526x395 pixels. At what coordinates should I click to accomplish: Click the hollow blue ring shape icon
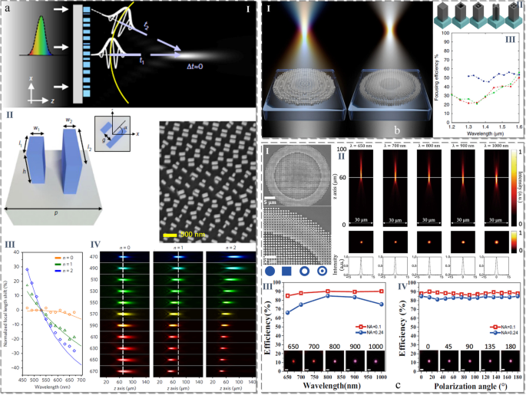(x=304, y=272)
